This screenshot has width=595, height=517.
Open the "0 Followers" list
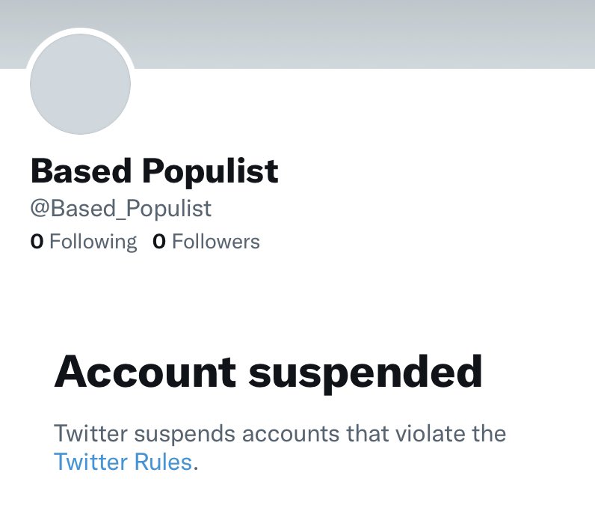pos(206,242)
